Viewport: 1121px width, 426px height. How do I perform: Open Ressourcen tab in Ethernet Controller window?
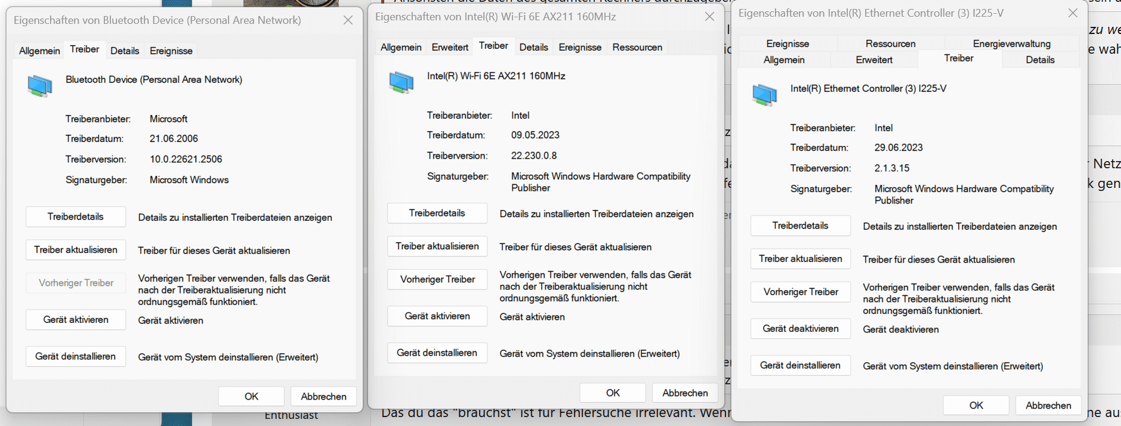[x=890, y=44]
